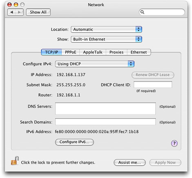Viewport: 192px width, 178px height.
Task: Open the Show Built-in Ethernet dropdown
Action: (106, 39)
